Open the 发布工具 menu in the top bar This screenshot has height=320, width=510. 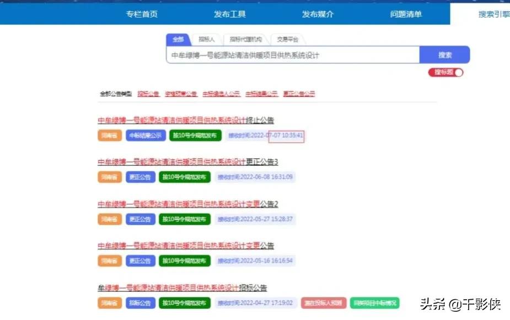pos(229,14)
